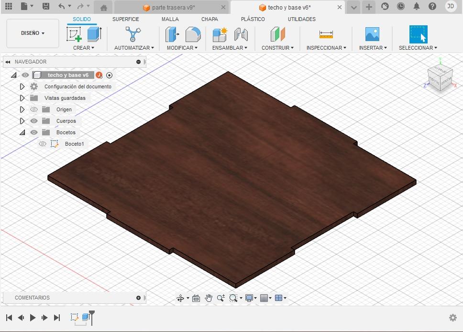Select the Extrude tool icon
The height and width of the screenshot is (332, 463).
pos(95,34)
